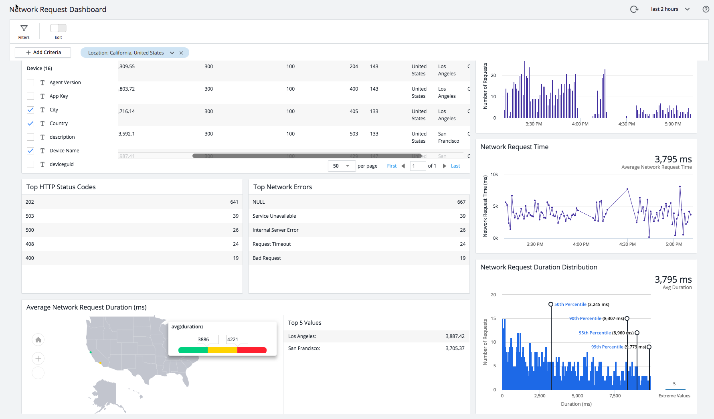The width and height of the screenshot is (714, 419).
Task: Select status code 408 row
Action: click(x=132, y=244)
